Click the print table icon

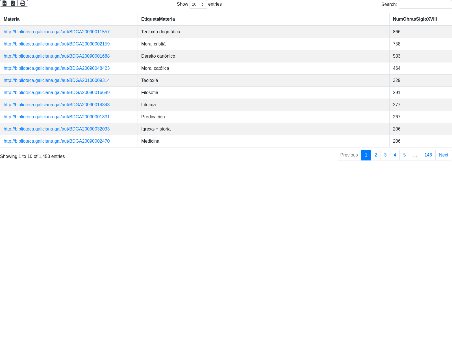click(x=23, y=3)
